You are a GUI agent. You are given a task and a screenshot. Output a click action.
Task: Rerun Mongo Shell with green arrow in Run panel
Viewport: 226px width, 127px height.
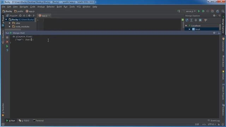7,46
